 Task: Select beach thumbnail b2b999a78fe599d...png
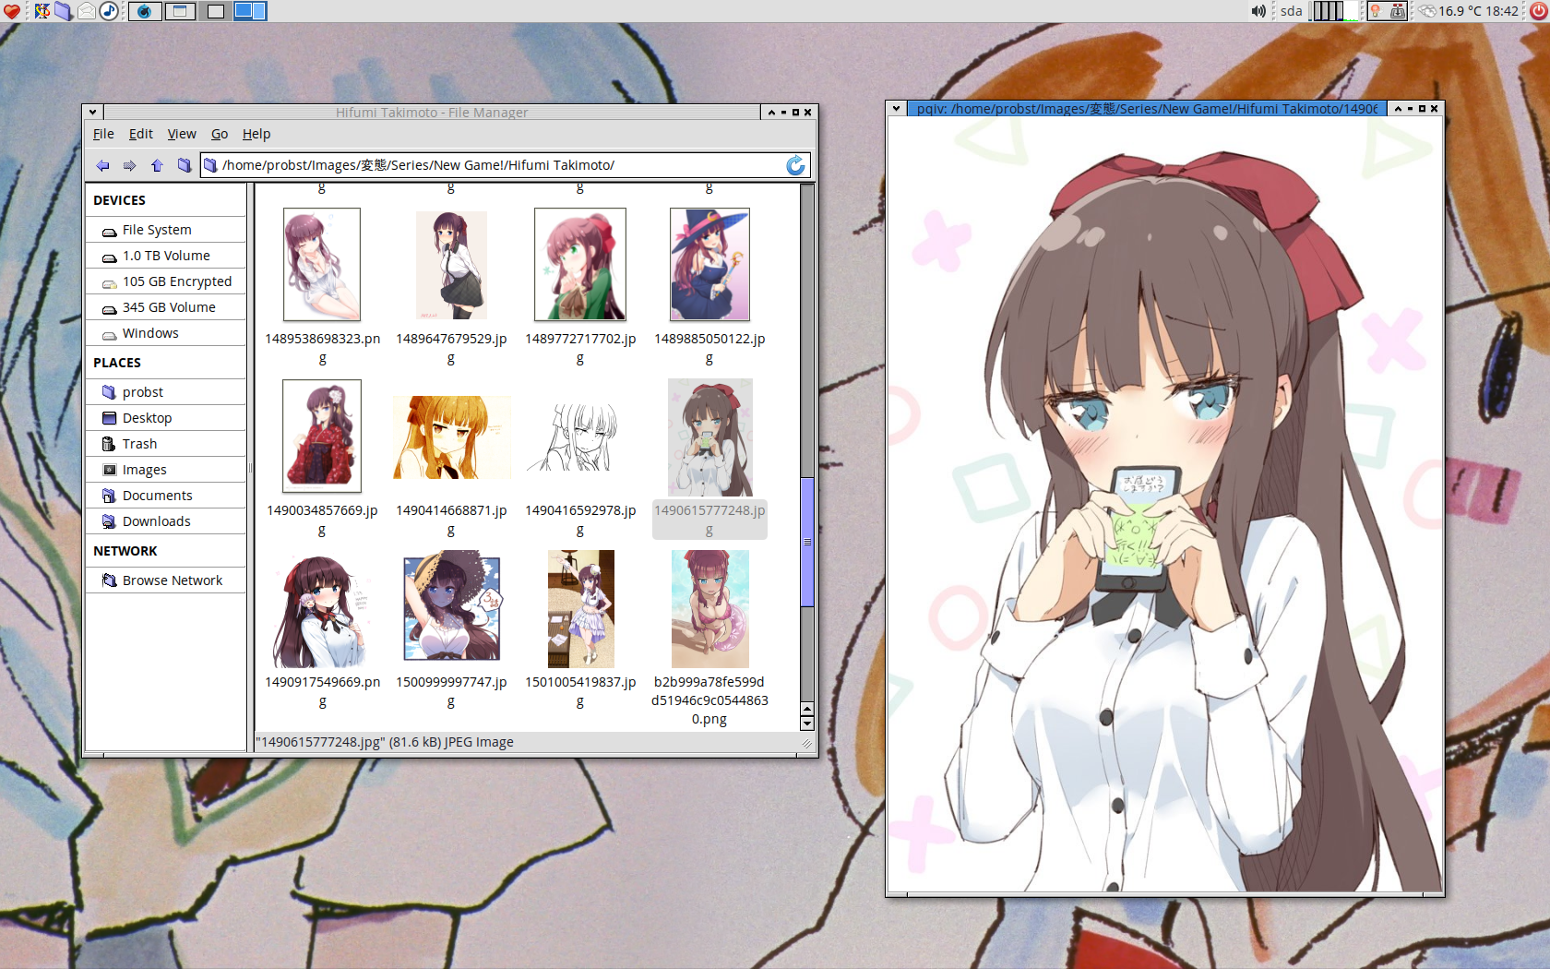point(709,609)
